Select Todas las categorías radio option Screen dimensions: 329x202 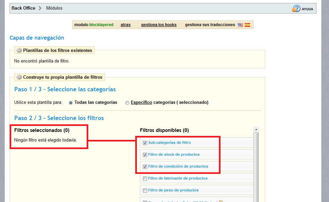71,103
